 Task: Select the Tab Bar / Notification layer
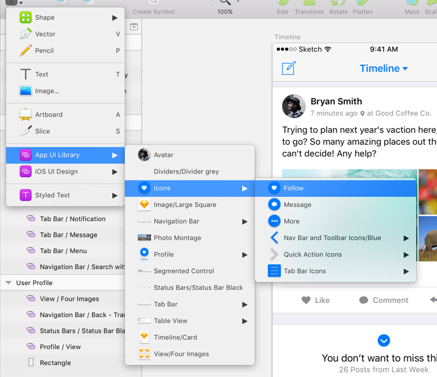(x=62, y=219)
